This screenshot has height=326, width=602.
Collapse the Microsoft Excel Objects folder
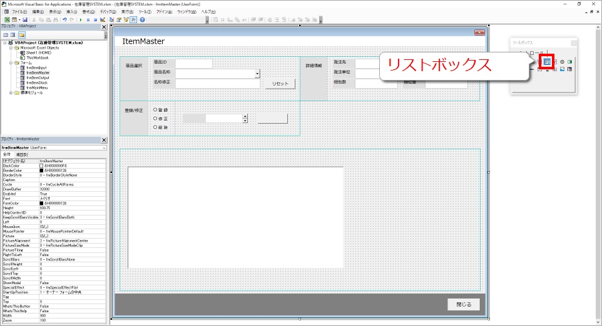click(11, 48)
